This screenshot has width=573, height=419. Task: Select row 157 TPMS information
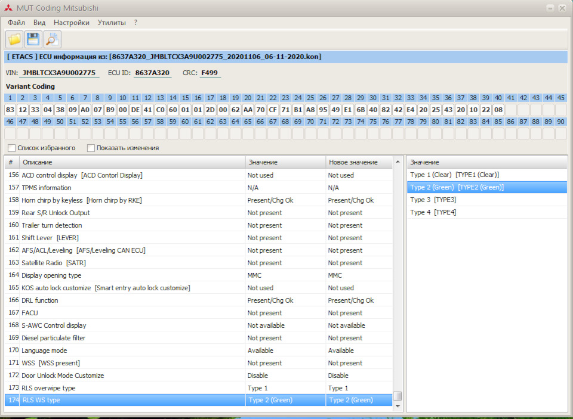tap(198, 188)
